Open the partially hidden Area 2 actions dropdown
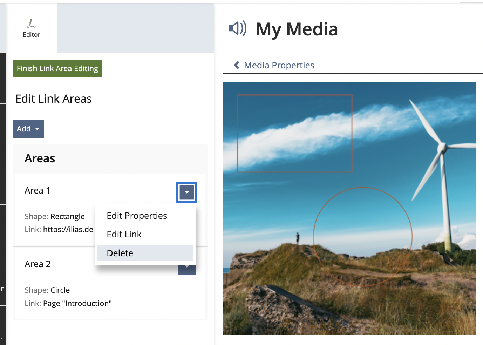The height and width of the screenshot is (345, 483). 187,271
